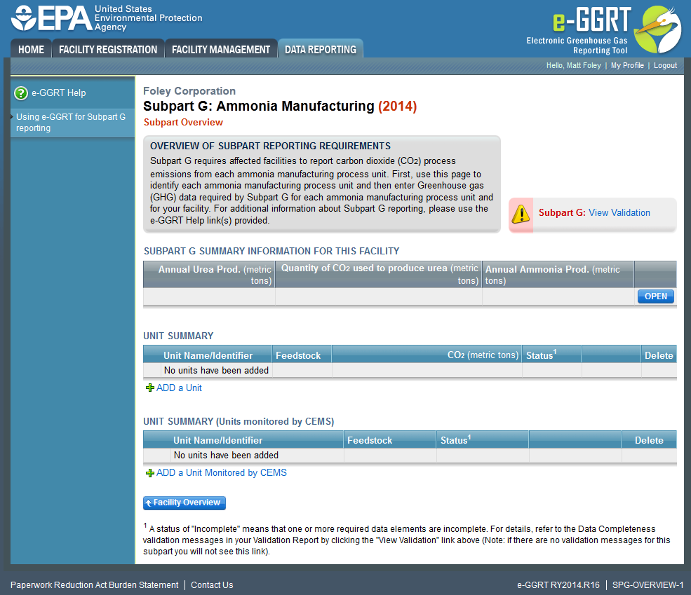Click the View Validation link
Viewport: 691px width, 595px height.
click(x=619, y=212)
